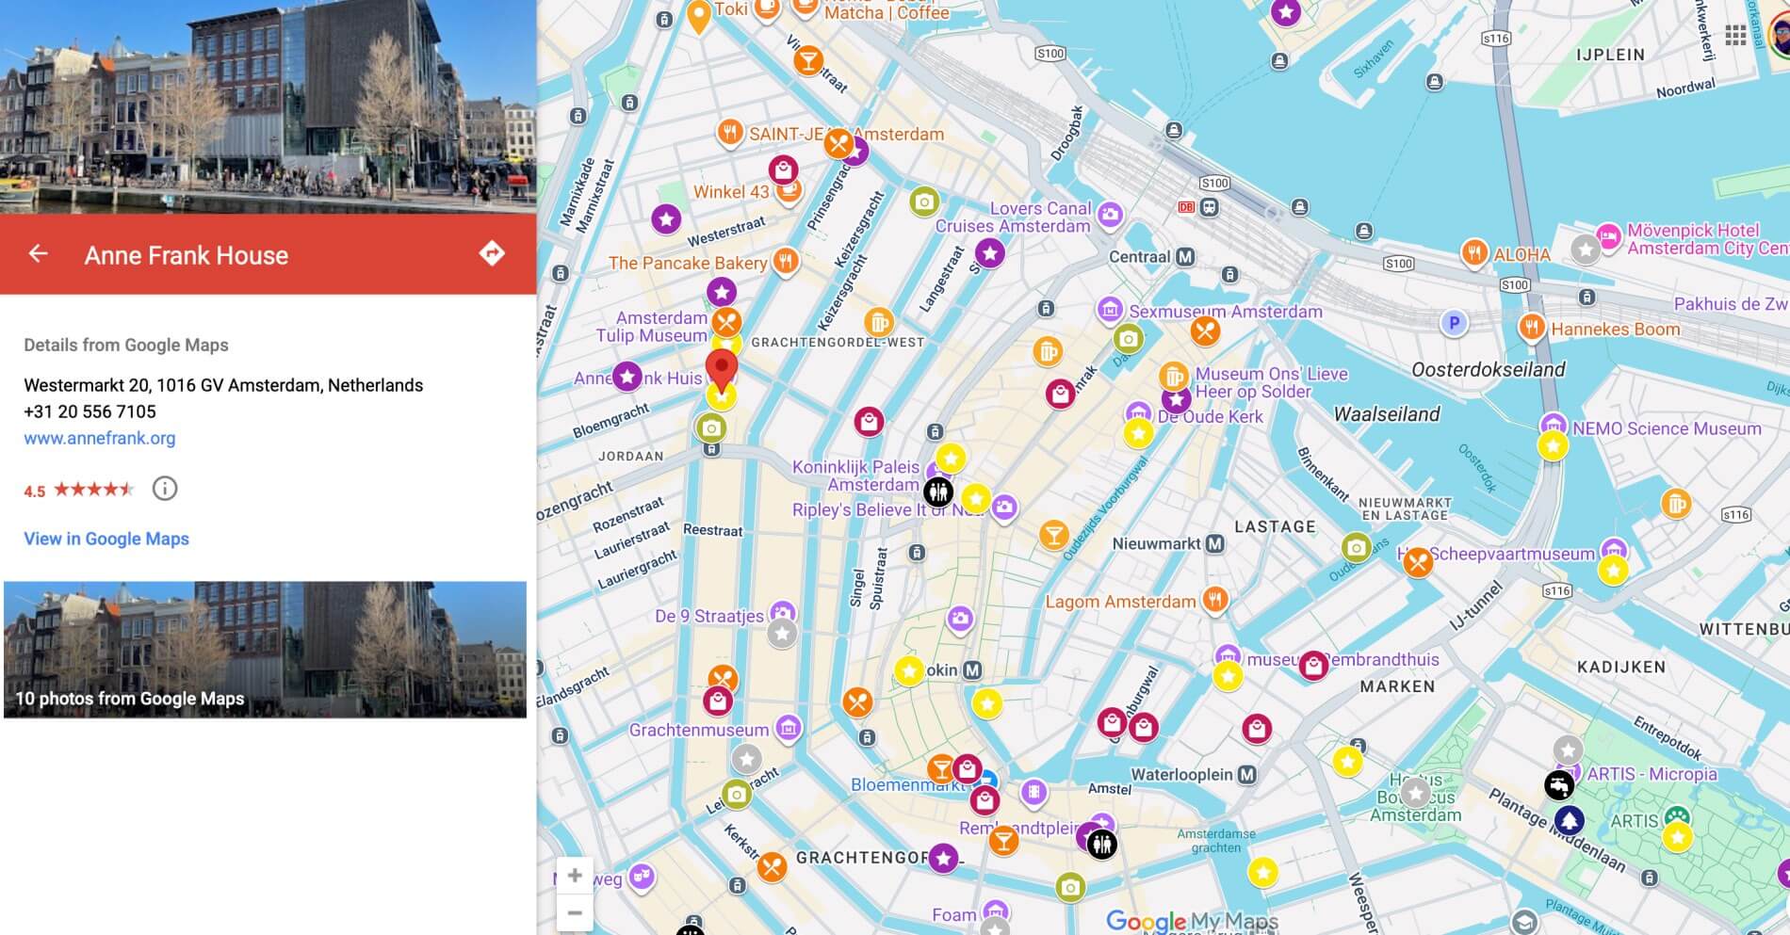Select The Pancake Bakery restaurant marker

coord(786,262)
